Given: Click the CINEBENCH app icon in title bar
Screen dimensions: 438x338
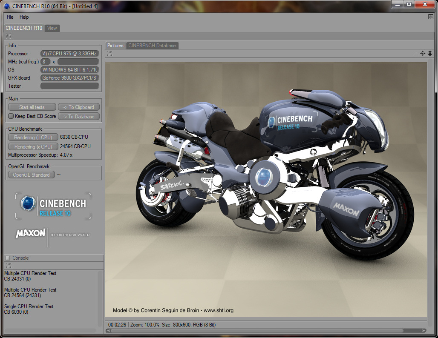Looking at the screenshot, I should pos(6,5).
